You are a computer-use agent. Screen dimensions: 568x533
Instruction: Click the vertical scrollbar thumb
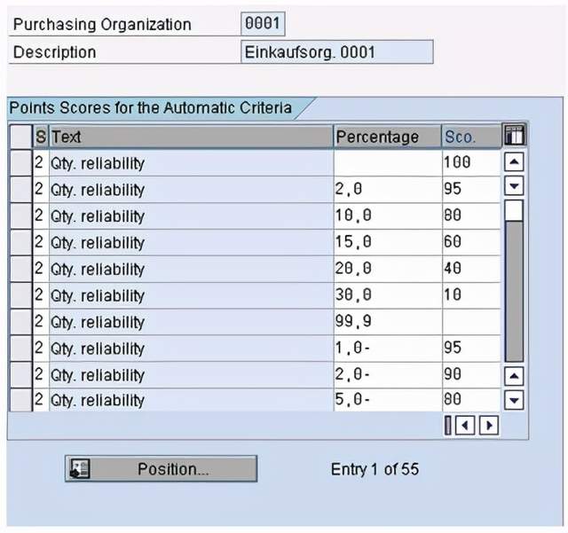514,211
